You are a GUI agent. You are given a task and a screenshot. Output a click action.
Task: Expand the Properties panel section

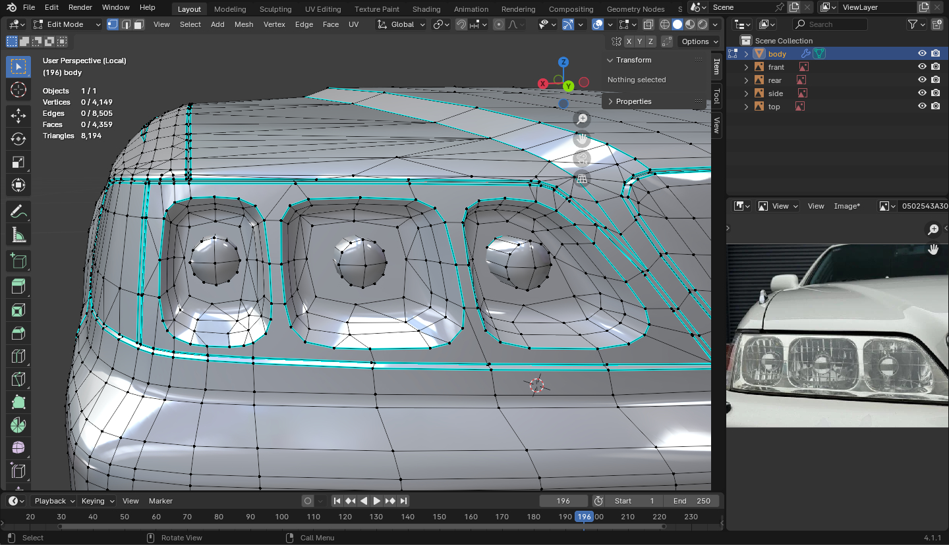pos(633,101)
